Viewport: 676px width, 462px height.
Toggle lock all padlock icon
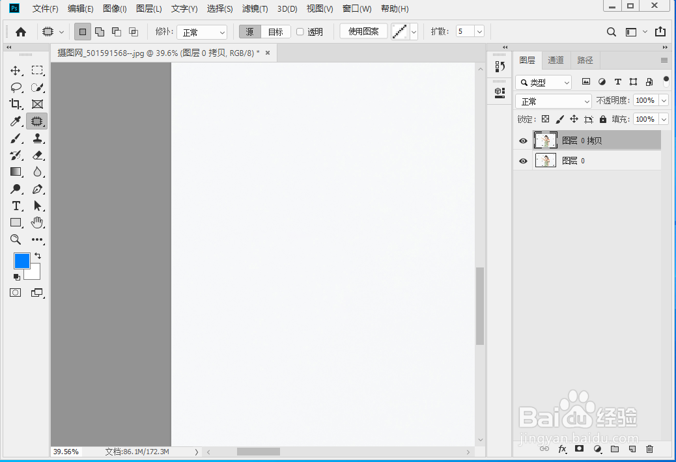tap(602, 119)
